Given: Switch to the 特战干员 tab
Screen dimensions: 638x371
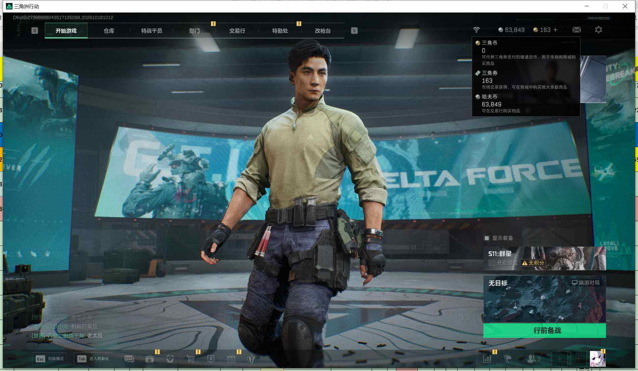Looking at the screenshot, I should coord(152,31).
